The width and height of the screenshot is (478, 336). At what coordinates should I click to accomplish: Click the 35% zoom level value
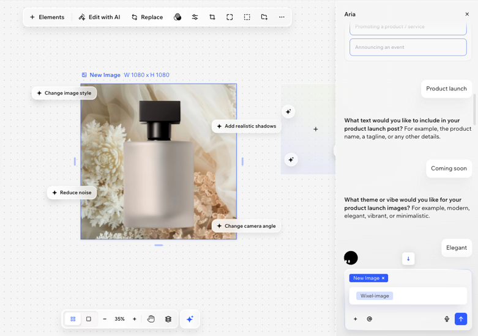119,319
